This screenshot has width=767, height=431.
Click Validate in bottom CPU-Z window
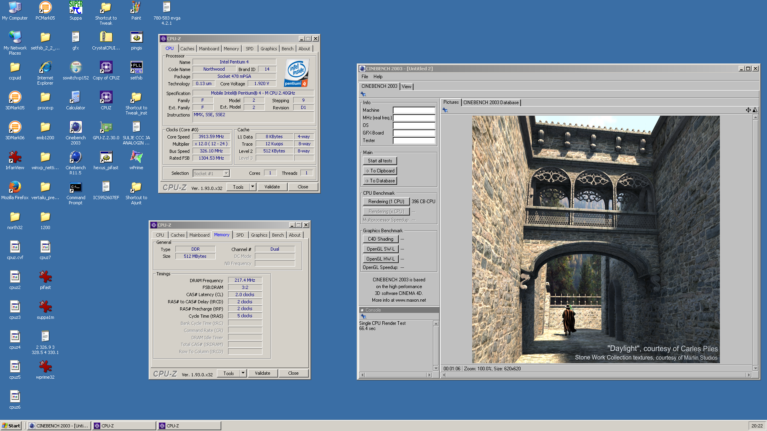coord(262,373)
